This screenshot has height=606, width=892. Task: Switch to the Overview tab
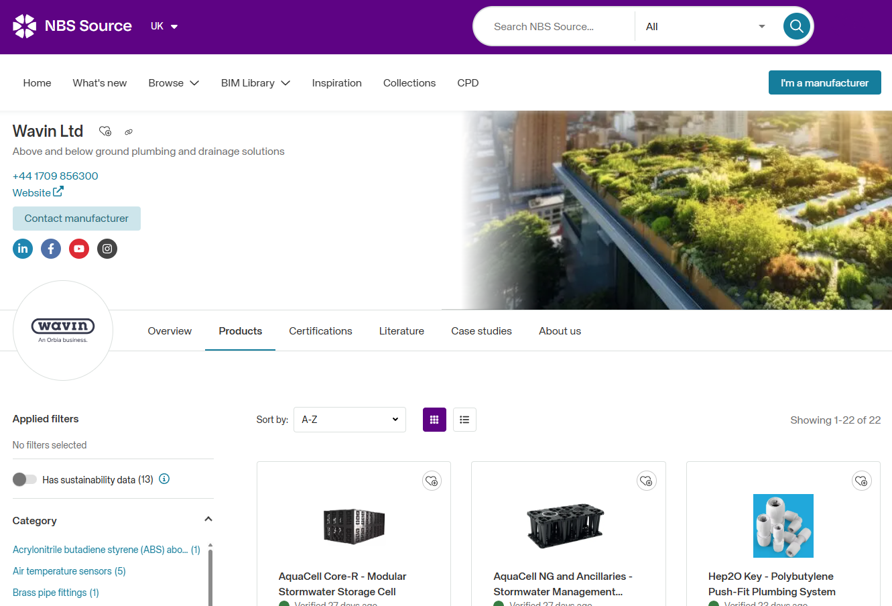click(x=170, y=331)
